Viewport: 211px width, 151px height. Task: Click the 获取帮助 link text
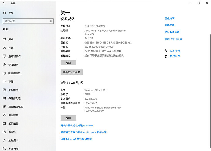click(x=175, y=51)
